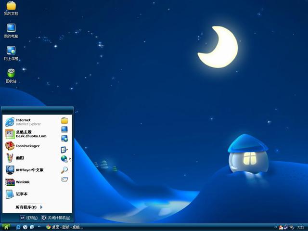This screenshot has height=231, width=308.
Task: Click the magnifying glass search icon in start menu
Action: [x=64, y=170]
